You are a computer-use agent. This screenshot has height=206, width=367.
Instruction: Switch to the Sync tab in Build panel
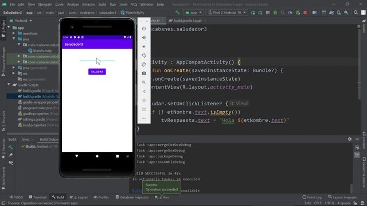tap(26, 140)
